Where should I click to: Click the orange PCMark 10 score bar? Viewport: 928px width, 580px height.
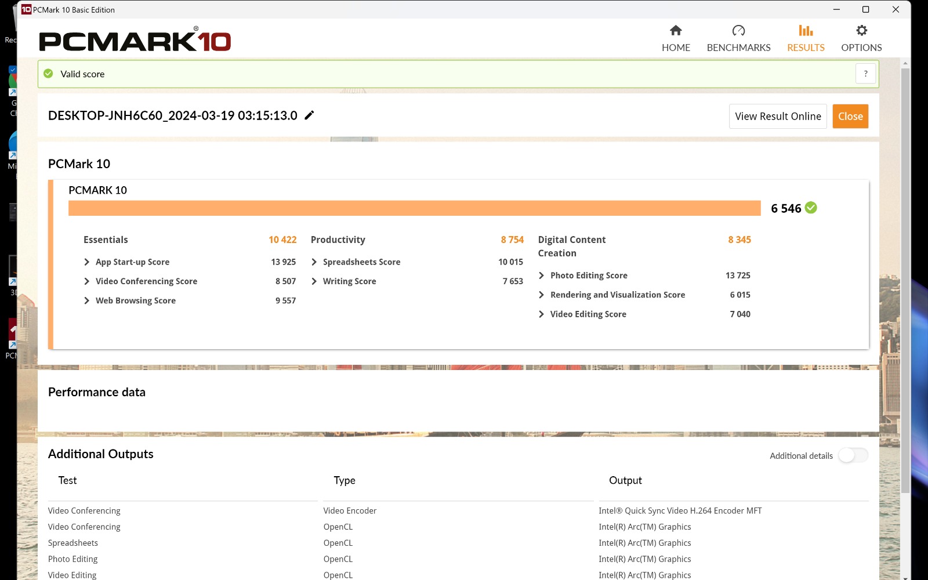tap(414, 208)
